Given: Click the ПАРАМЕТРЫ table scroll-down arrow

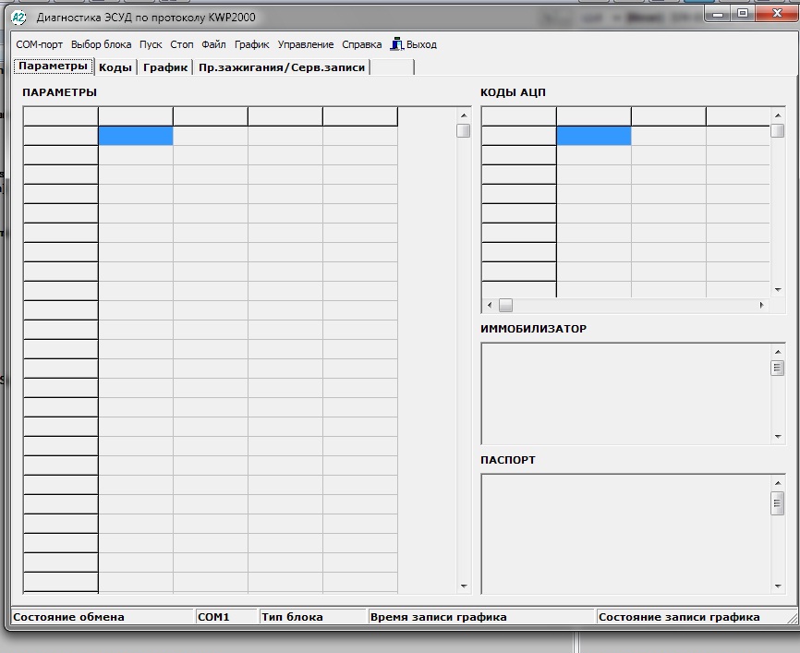Looking at the screenshot, I should point(463,586).
